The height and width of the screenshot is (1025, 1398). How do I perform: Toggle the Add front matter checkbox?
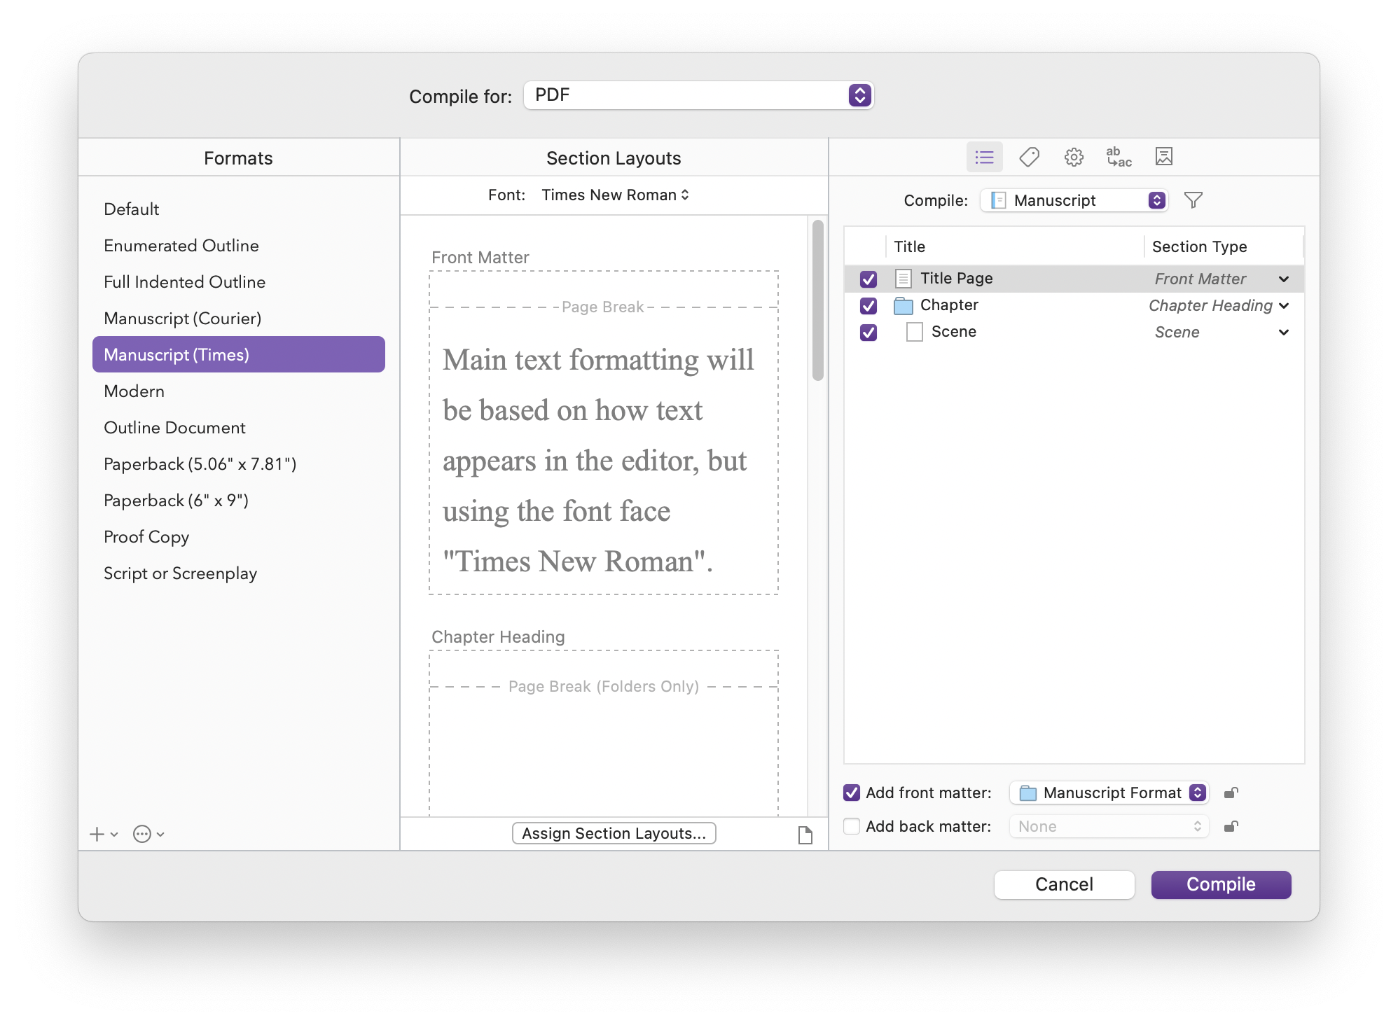(852, 793)
